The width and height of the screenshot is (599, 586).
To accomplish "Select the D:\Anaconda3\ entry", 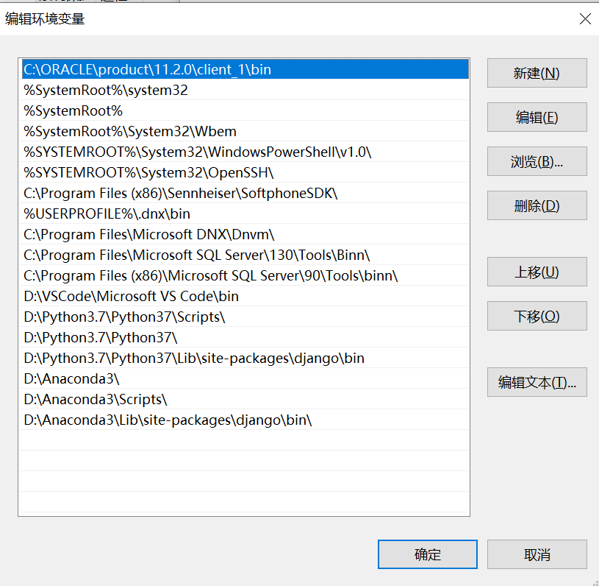I will point(245,379).
